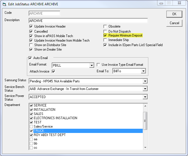Enable Show on Distributor Site
This screenshot has width=188, height=156.
click(x=31, y=45)
